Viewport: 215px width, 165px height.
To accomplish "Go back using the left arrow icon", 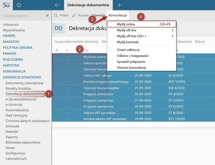I will [58, 5].
